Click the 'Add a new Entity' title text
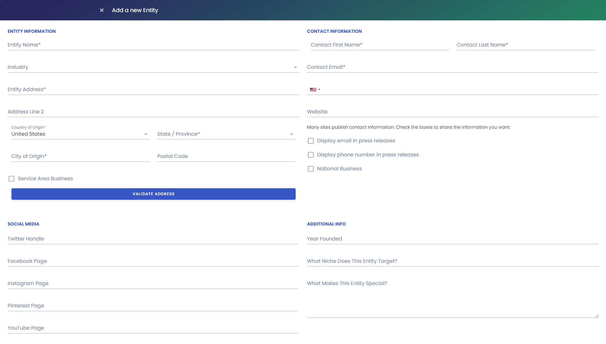 pos(135,10)
